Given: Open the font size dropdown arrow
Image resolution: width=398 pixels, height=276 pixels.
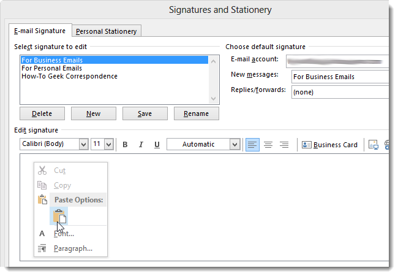Looking at the screenshot, I should pyautogui.click(x=109, y=144).
